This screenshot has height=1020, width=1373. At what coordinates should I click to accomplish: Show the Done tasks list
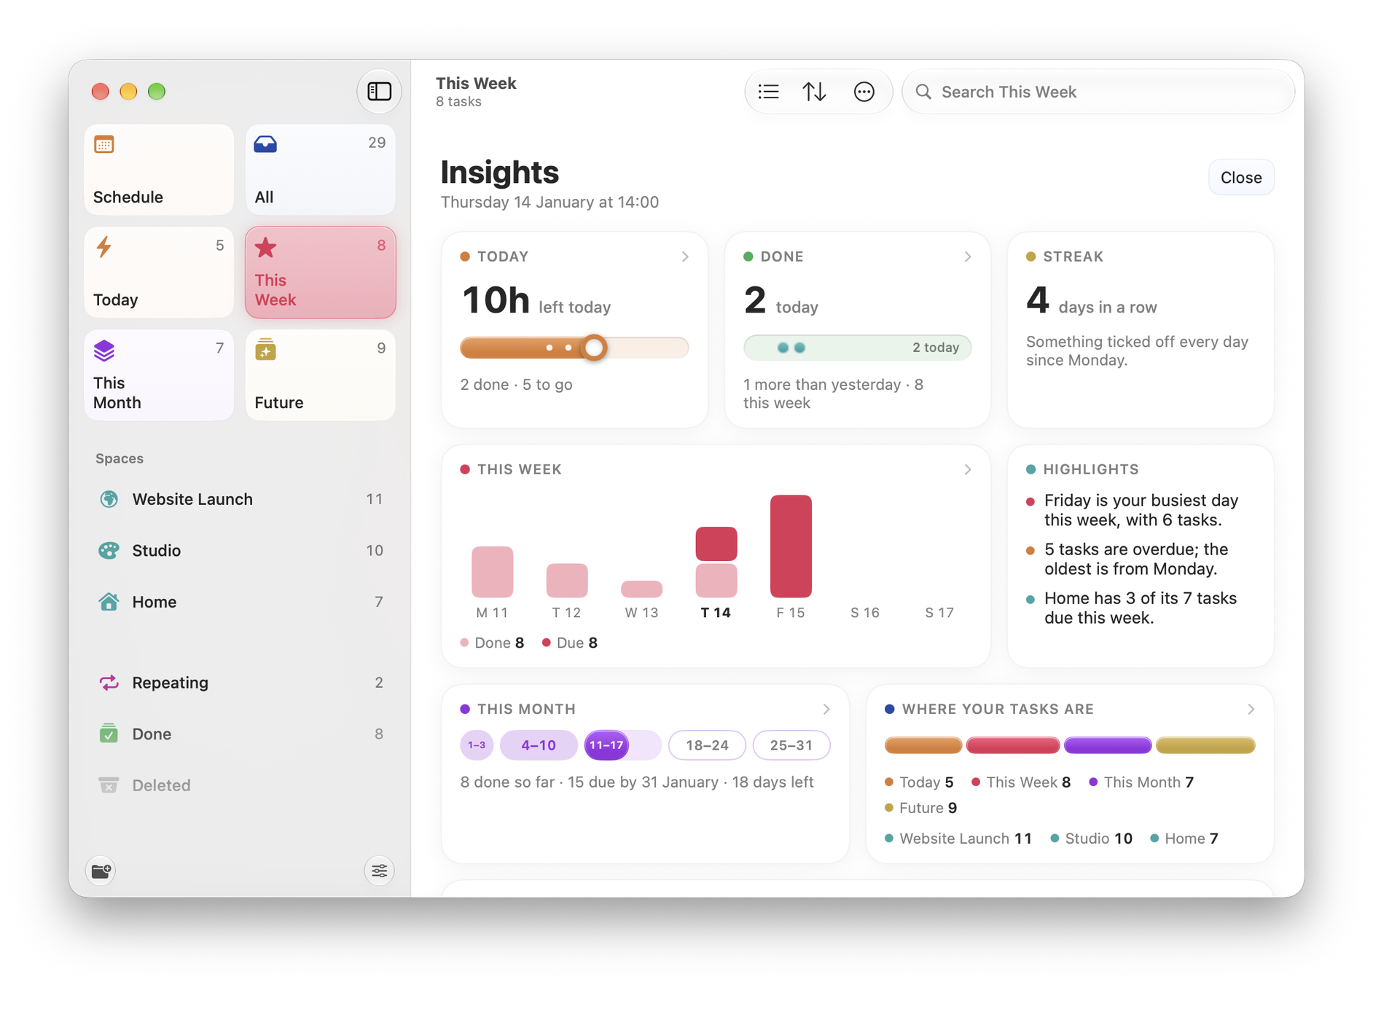(240, 734)
